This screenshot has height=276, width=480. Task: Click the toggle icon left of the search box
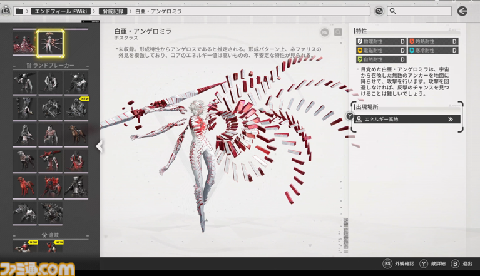coord(379,11)
